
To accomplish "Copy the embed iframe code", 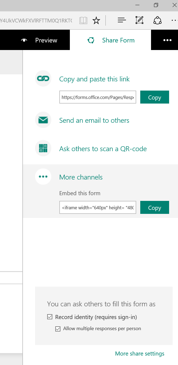I will tap(155, 208).
